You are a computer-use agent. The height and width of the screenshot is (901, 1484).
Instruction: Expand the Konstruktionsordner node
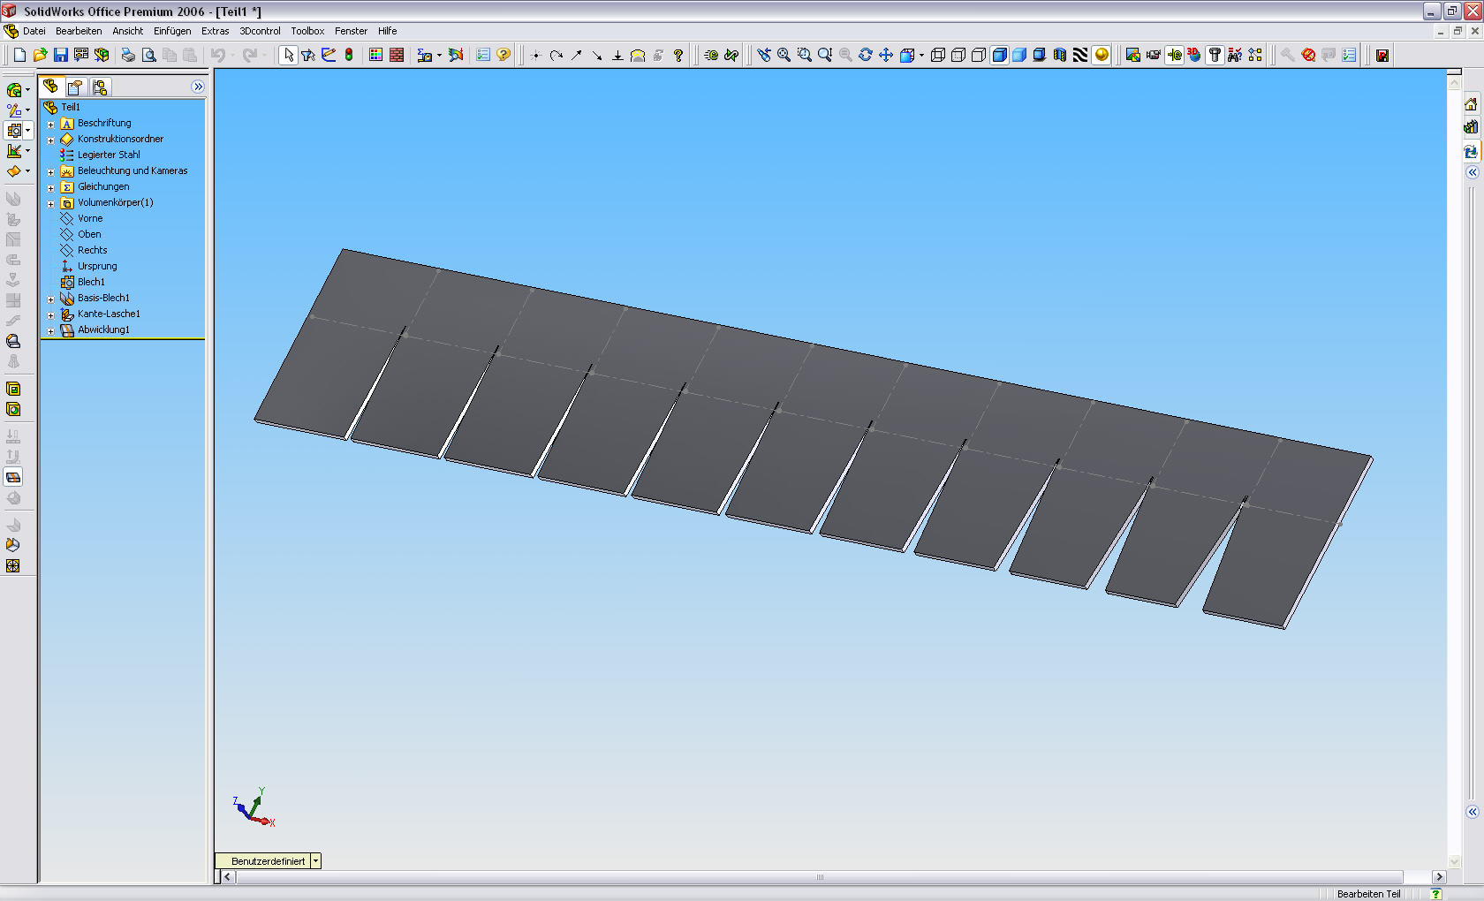[50, 140]
